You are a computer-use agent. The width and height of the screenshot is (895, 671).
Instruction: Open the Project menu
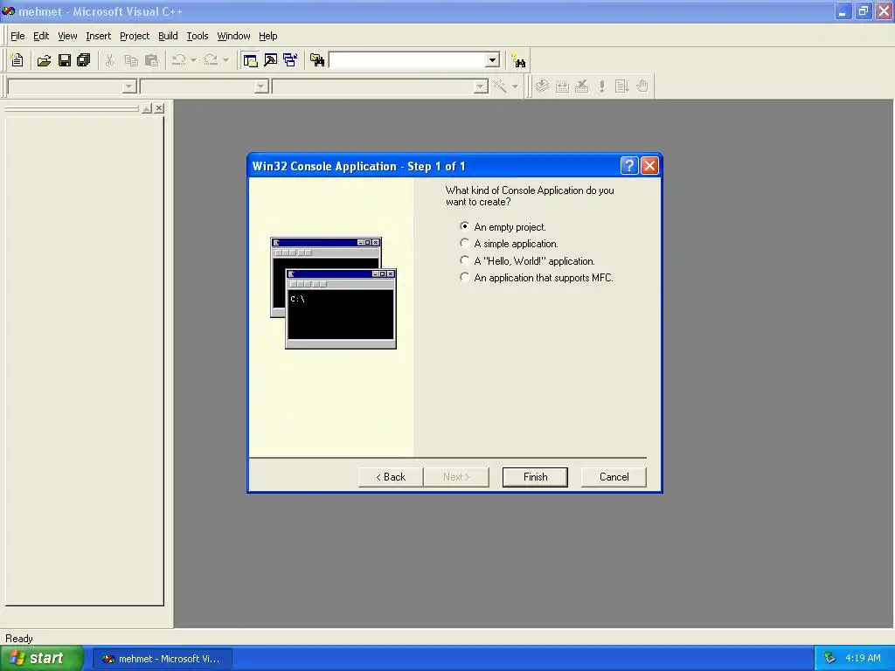click(x=135, y=36)
